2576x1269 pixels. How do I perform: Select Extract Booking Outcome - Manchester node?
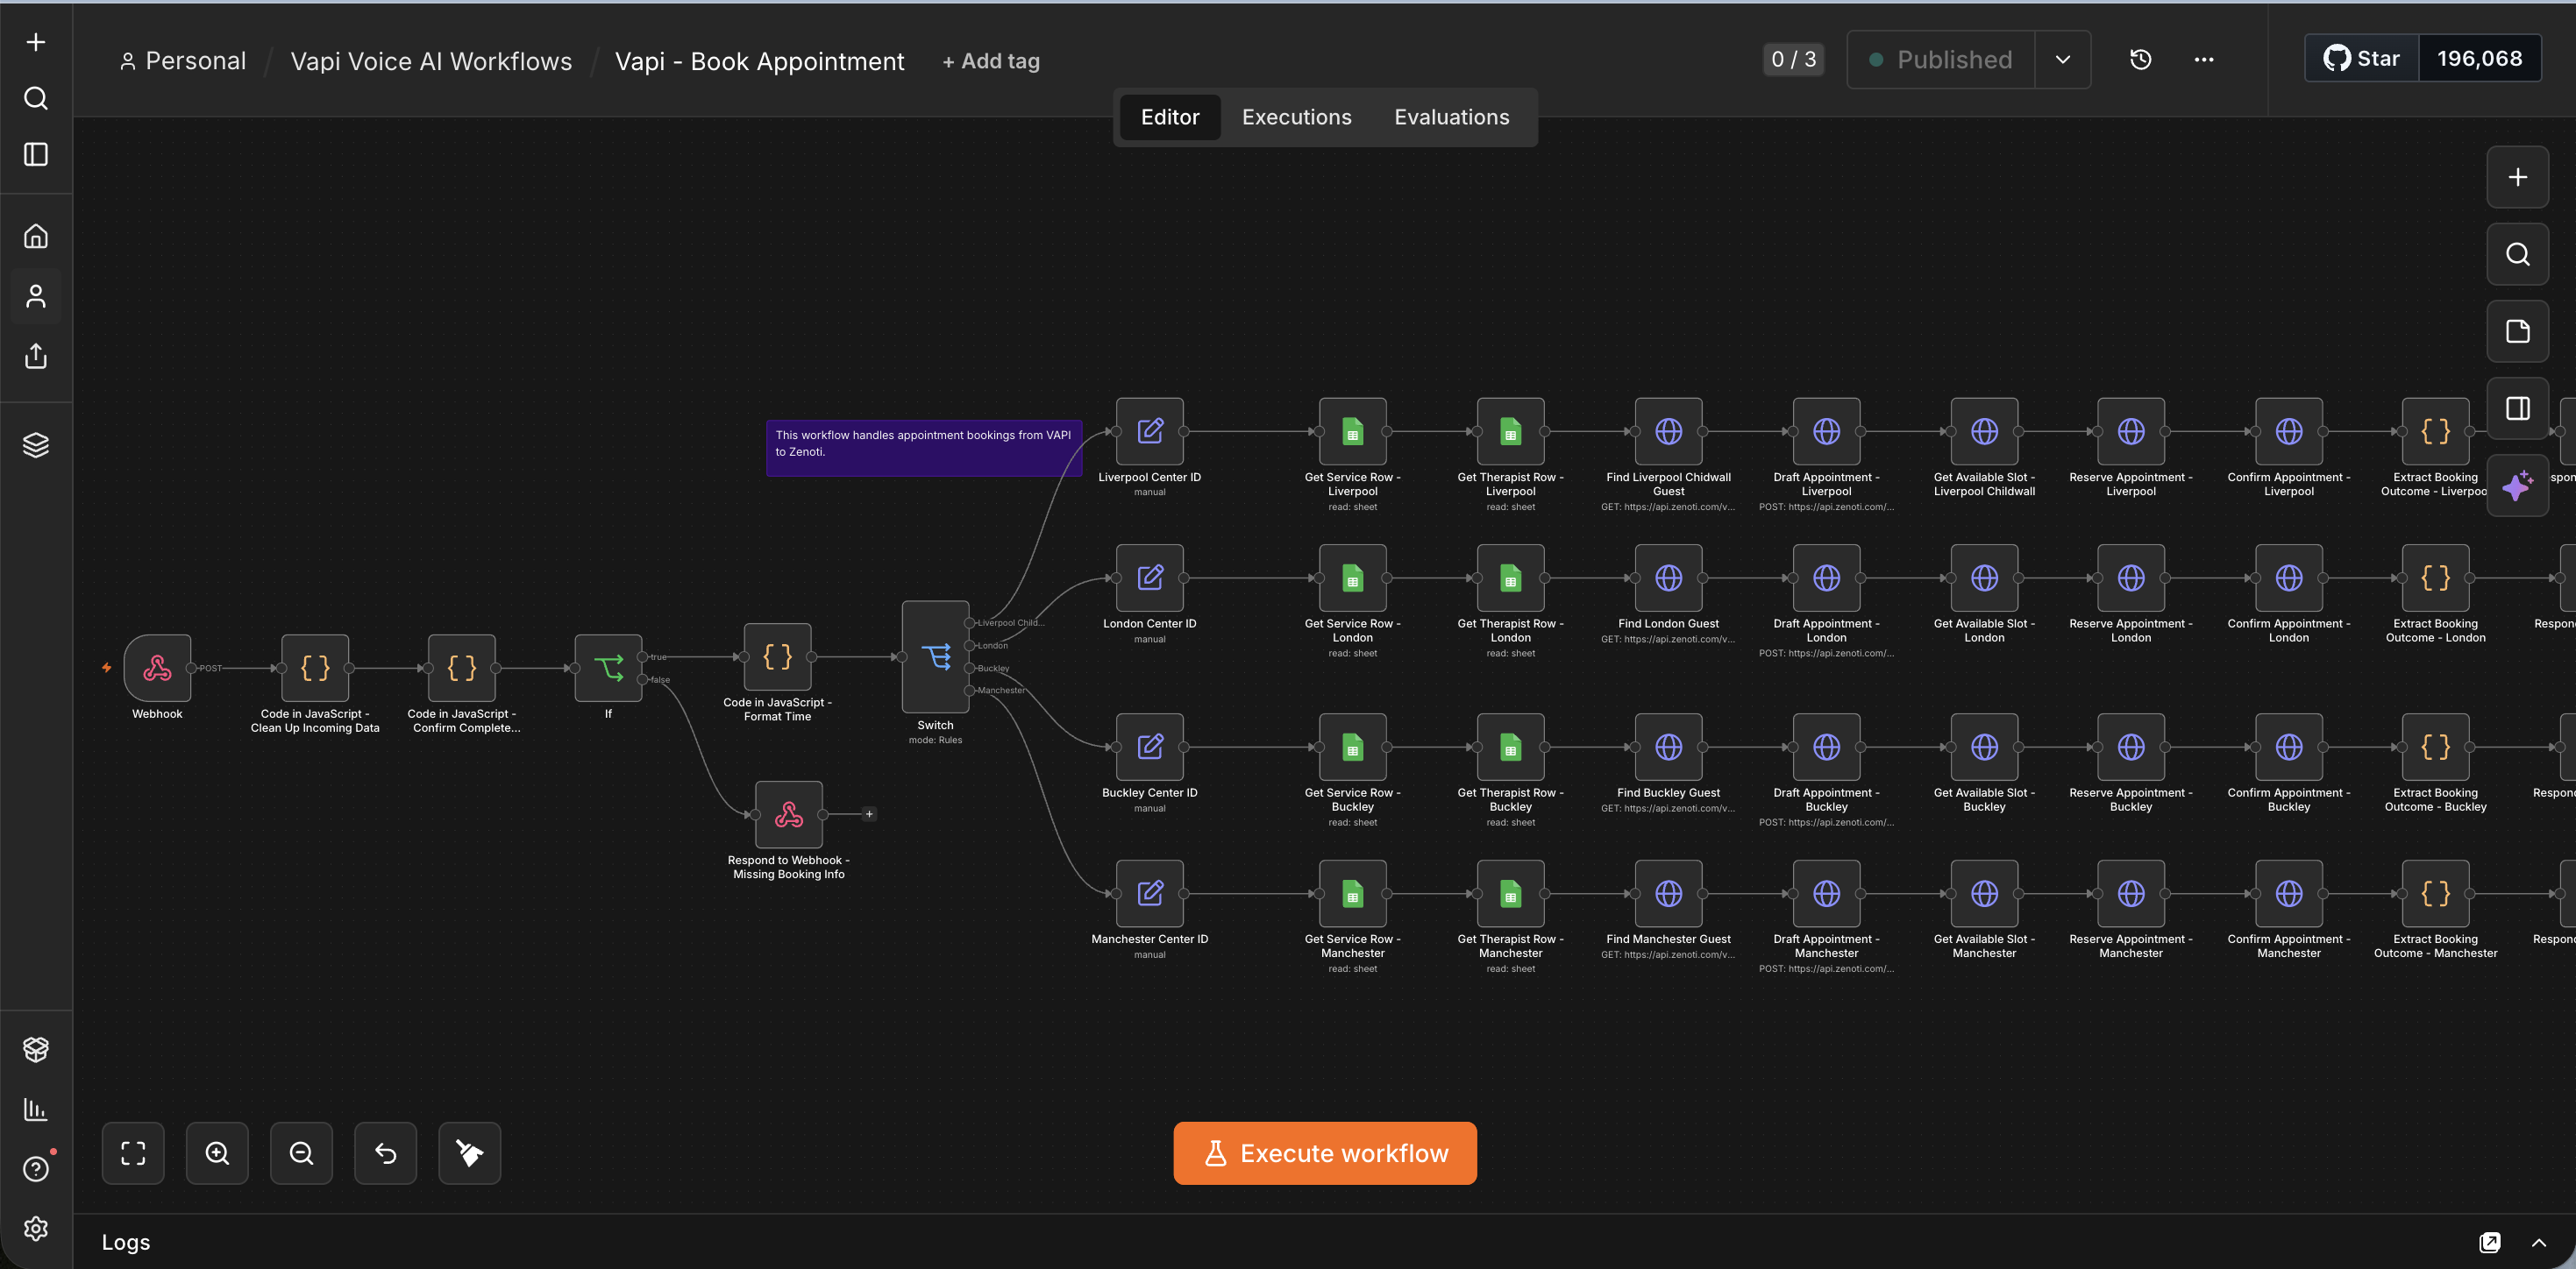click(2436, 893)
